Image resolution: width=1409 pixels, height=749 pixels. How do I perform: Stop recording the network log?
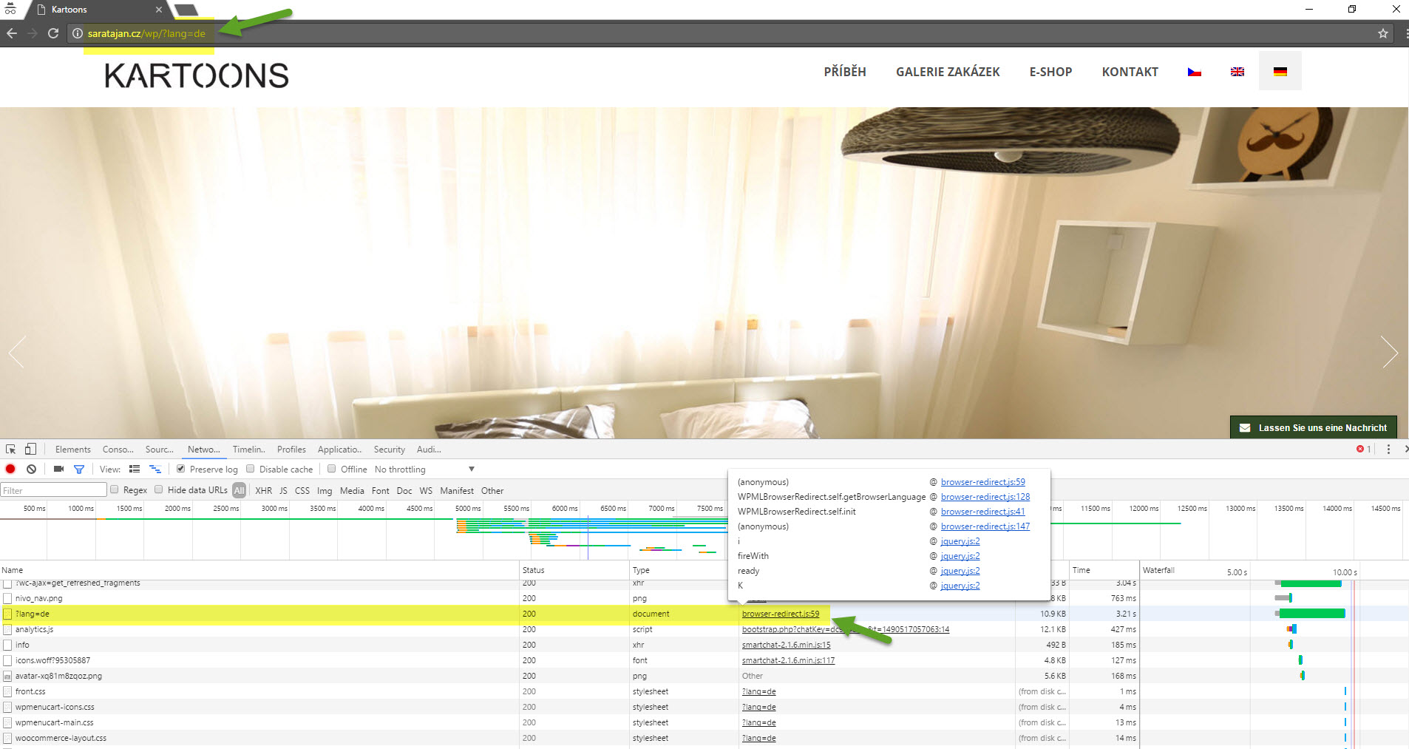pyautogui.click(x=10, y=469)
